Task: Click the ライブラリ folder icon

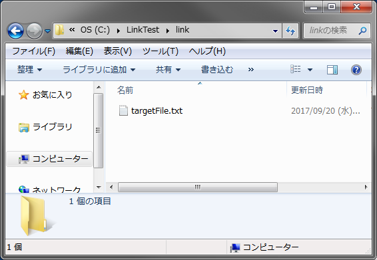Action: point(23,127)
